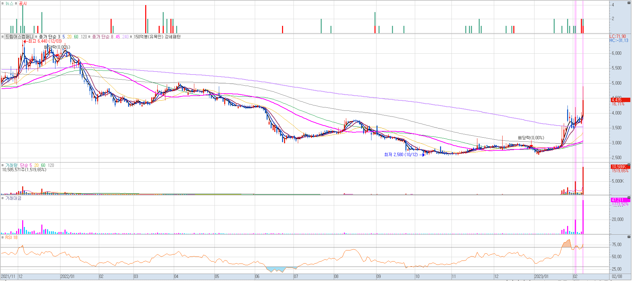The image size is (632, 281).
Task: Click the 25.00 RSI axis label
Action: [617, 269]
